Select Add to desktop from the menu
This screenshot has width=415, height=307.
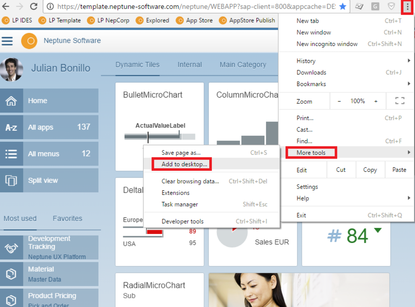[181, 164]
